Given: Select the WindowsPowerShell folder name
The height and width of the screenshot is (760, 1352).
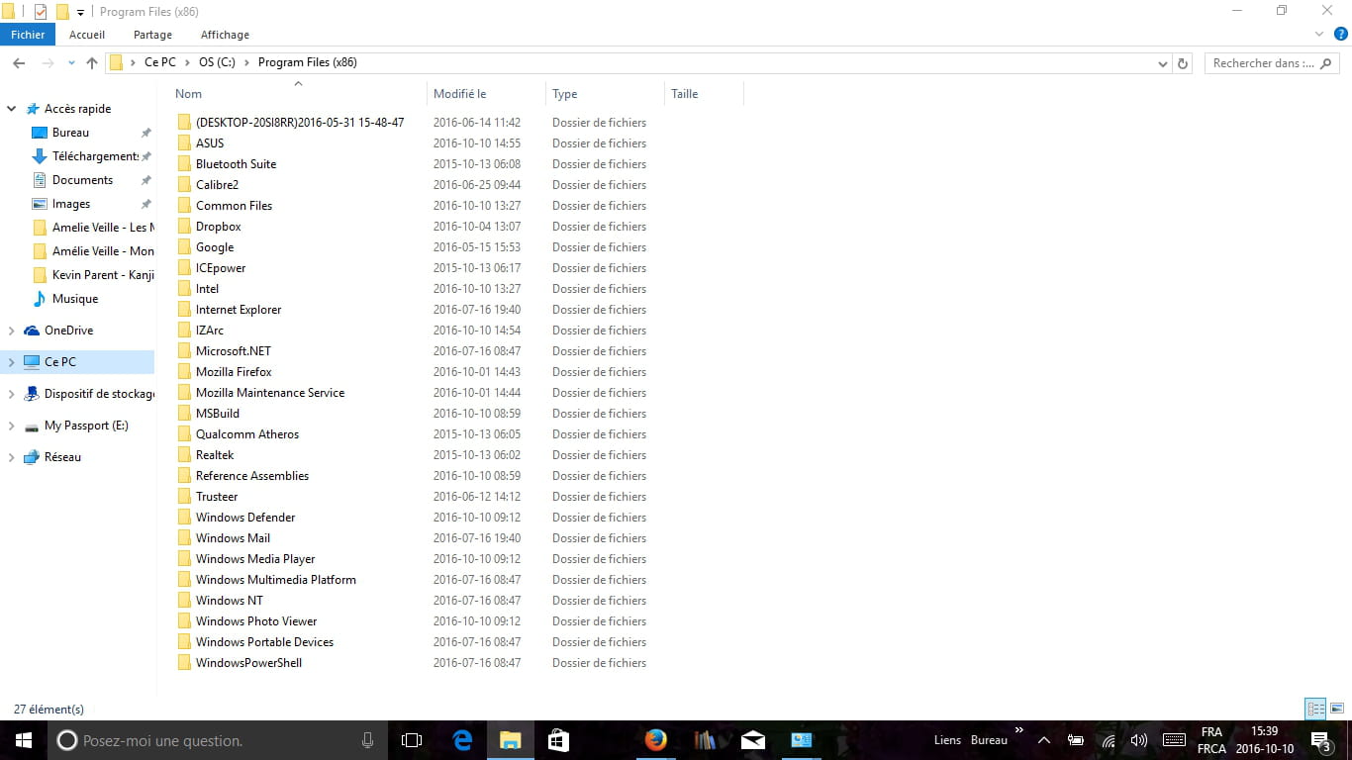Looking at the screenshot, I should [x=248, y=663].
